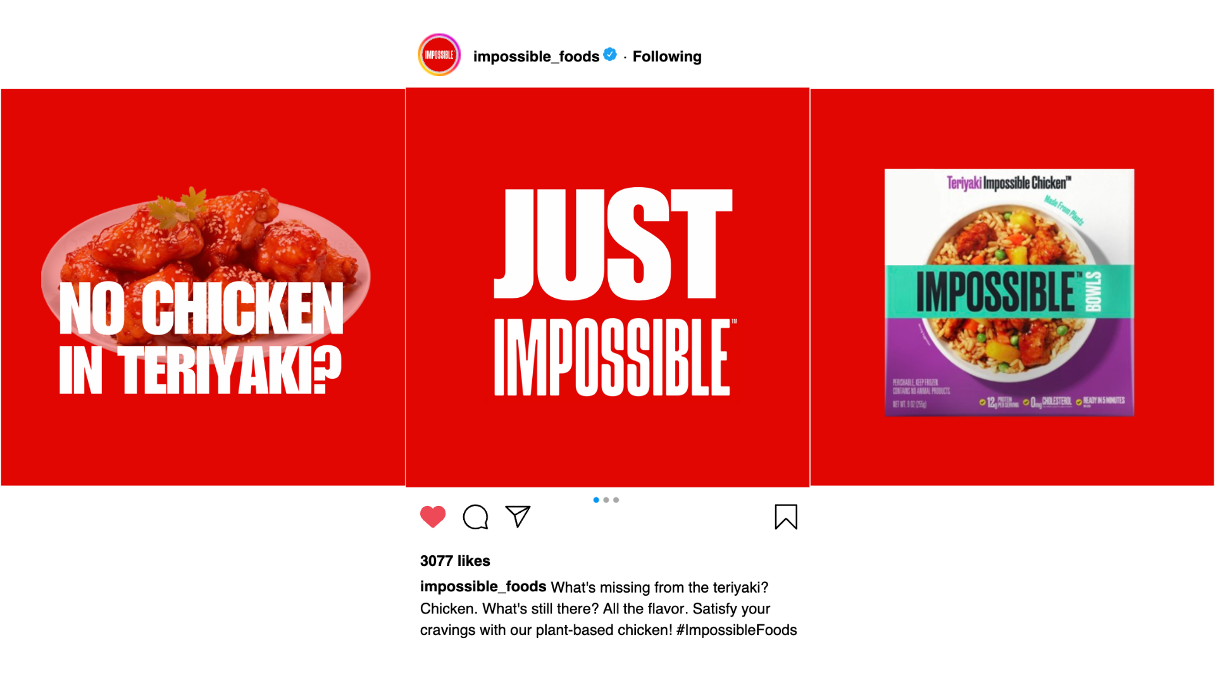Screen dimensions: 1215x683
Task: Go to the second carousel dot
Action: pos(606,500)
